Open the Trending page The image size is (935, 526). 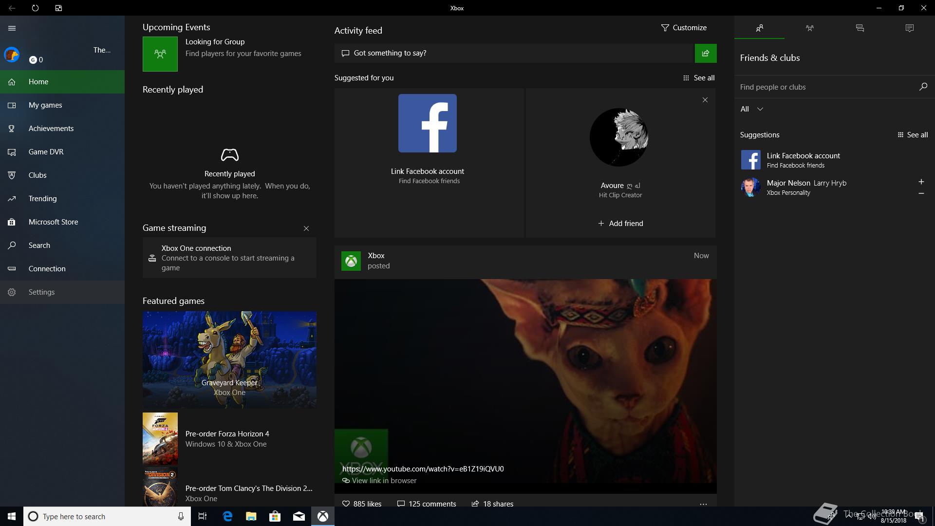tap(62, 199)
